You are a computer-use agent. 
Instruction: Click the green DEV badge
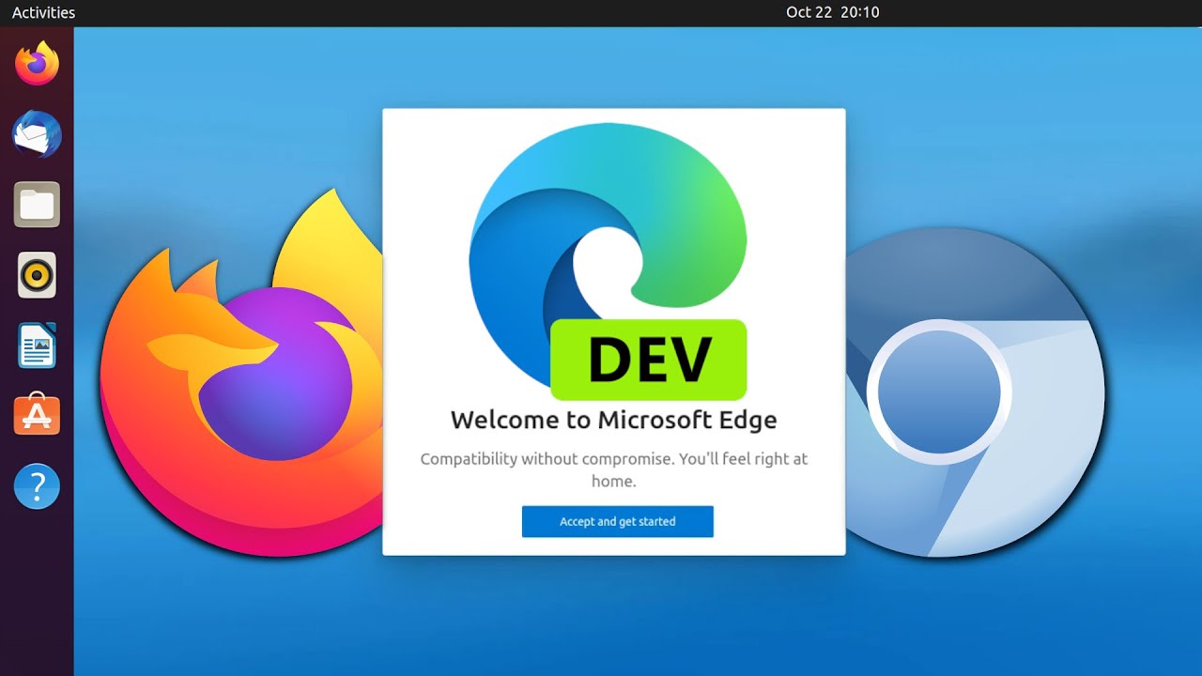point(649,360)
